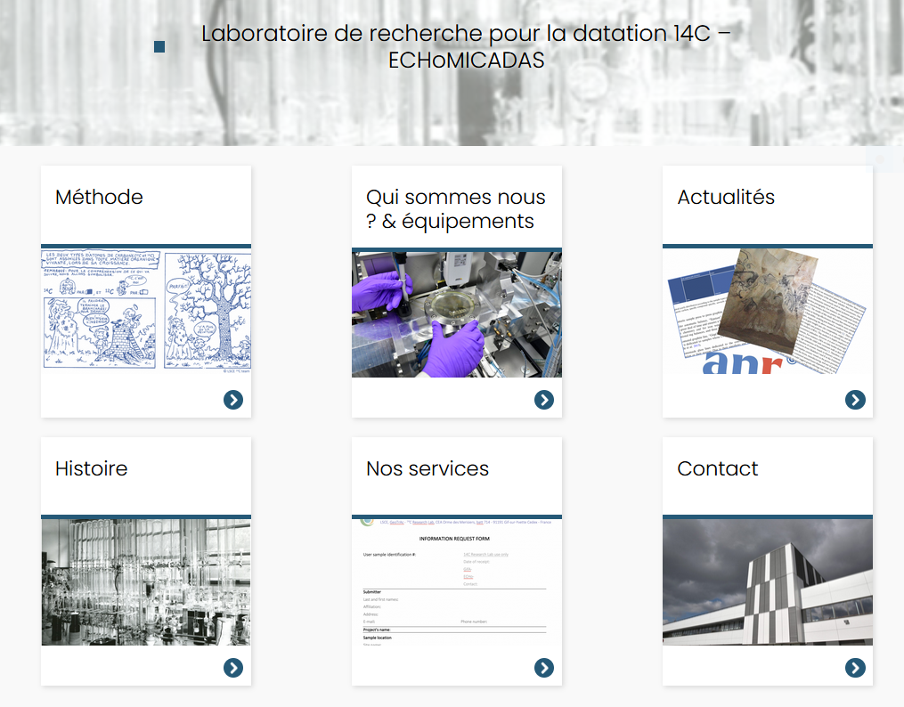Click the purple gloves equipment photo
This screenshot has width=904, height=707.
pyautogui.click(x=457, y=314)
